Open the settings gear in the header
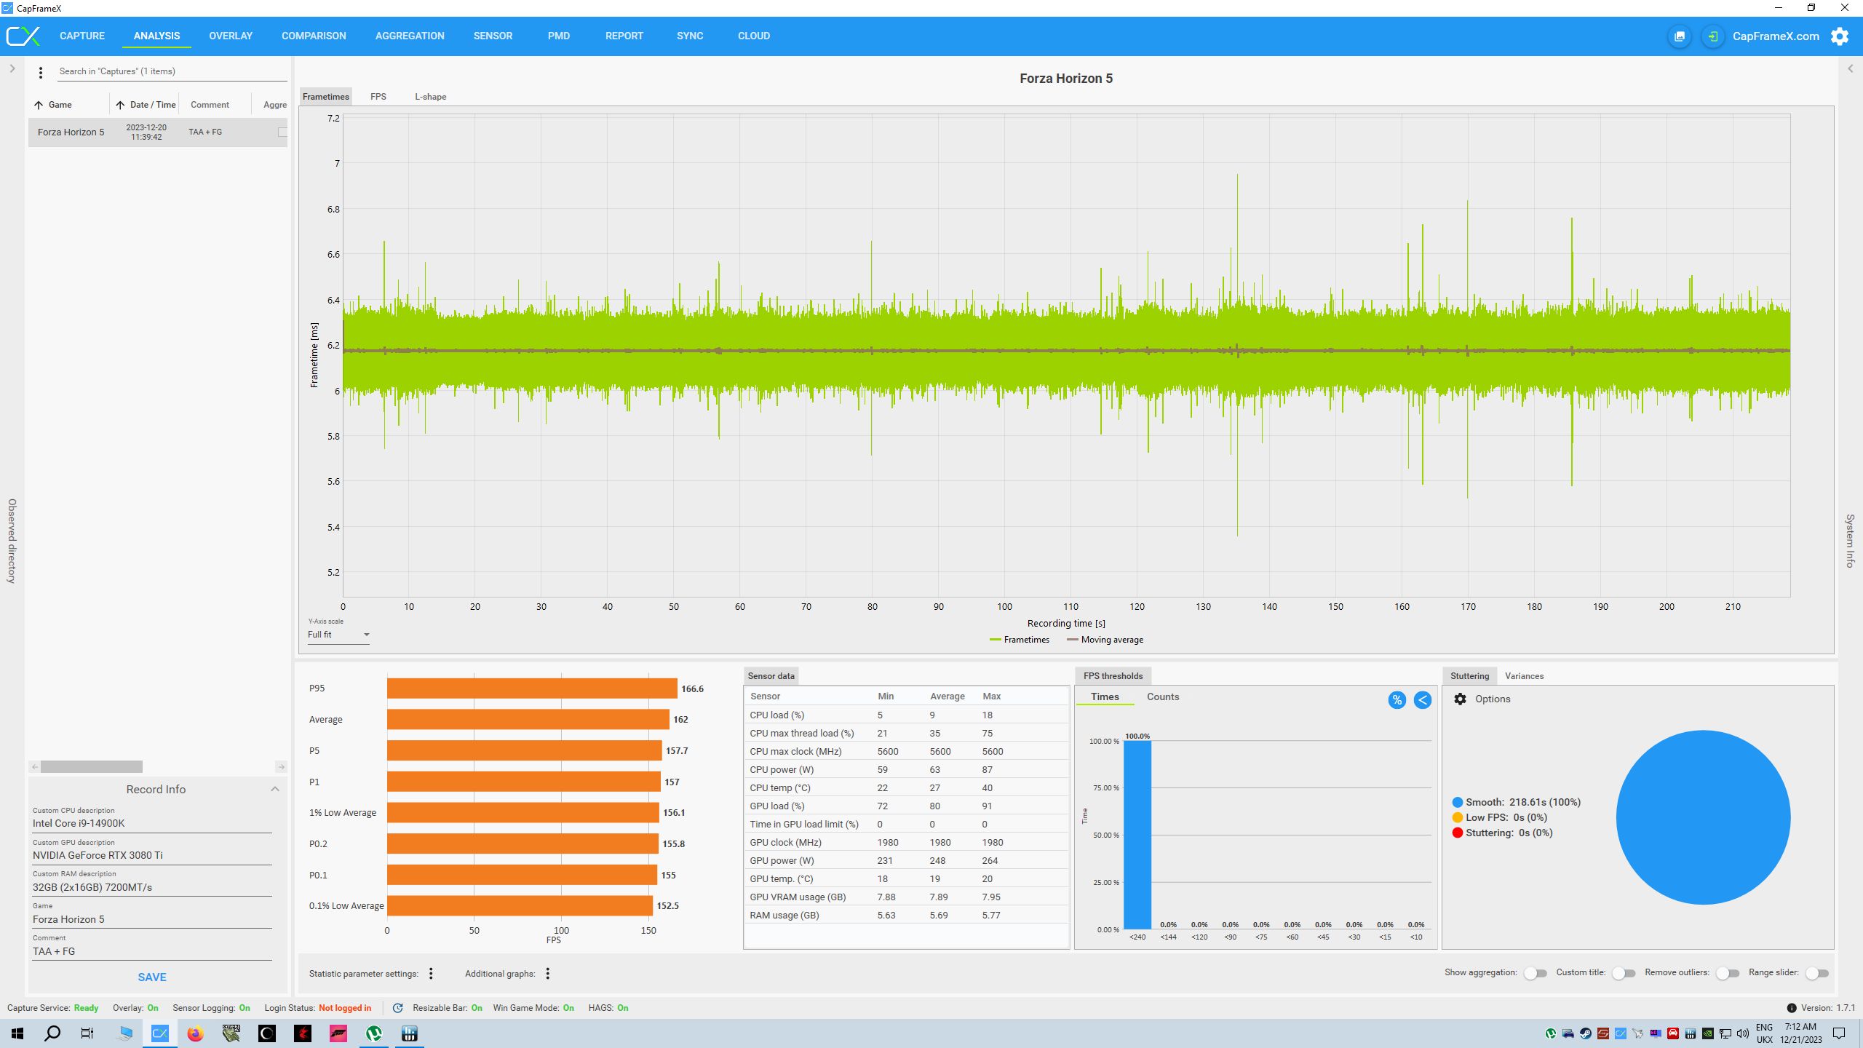1863x1048 pixels. click(1840, 36)
